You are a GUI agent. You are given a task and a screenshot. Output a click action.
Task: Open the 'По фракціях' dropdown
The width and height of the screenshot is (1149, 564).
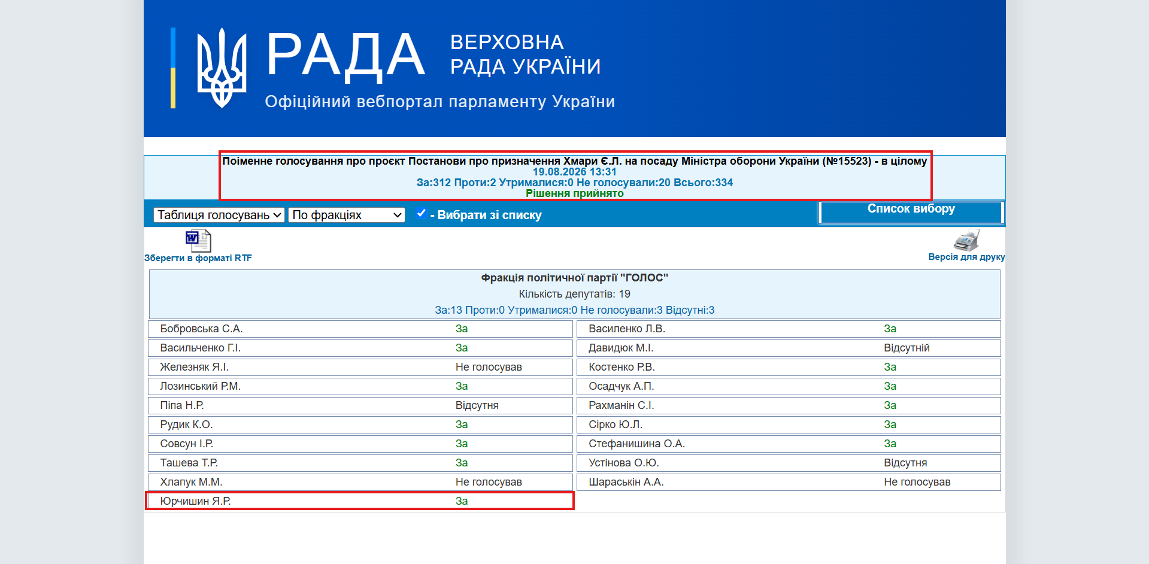click(x=347, y=215)
